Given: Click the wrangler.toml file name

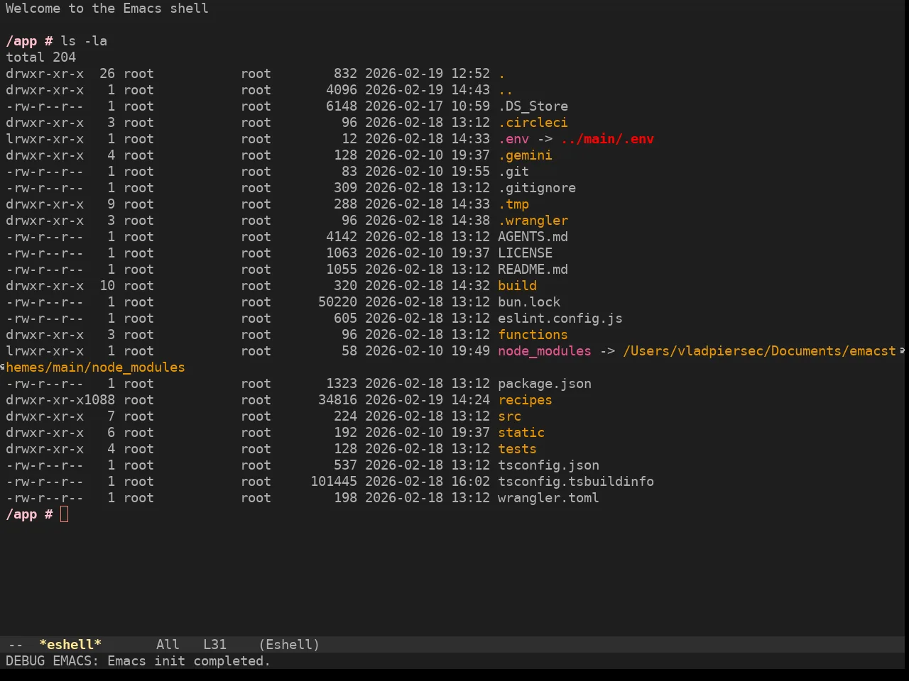Looking at the screenshot, I should pos(548,498).
